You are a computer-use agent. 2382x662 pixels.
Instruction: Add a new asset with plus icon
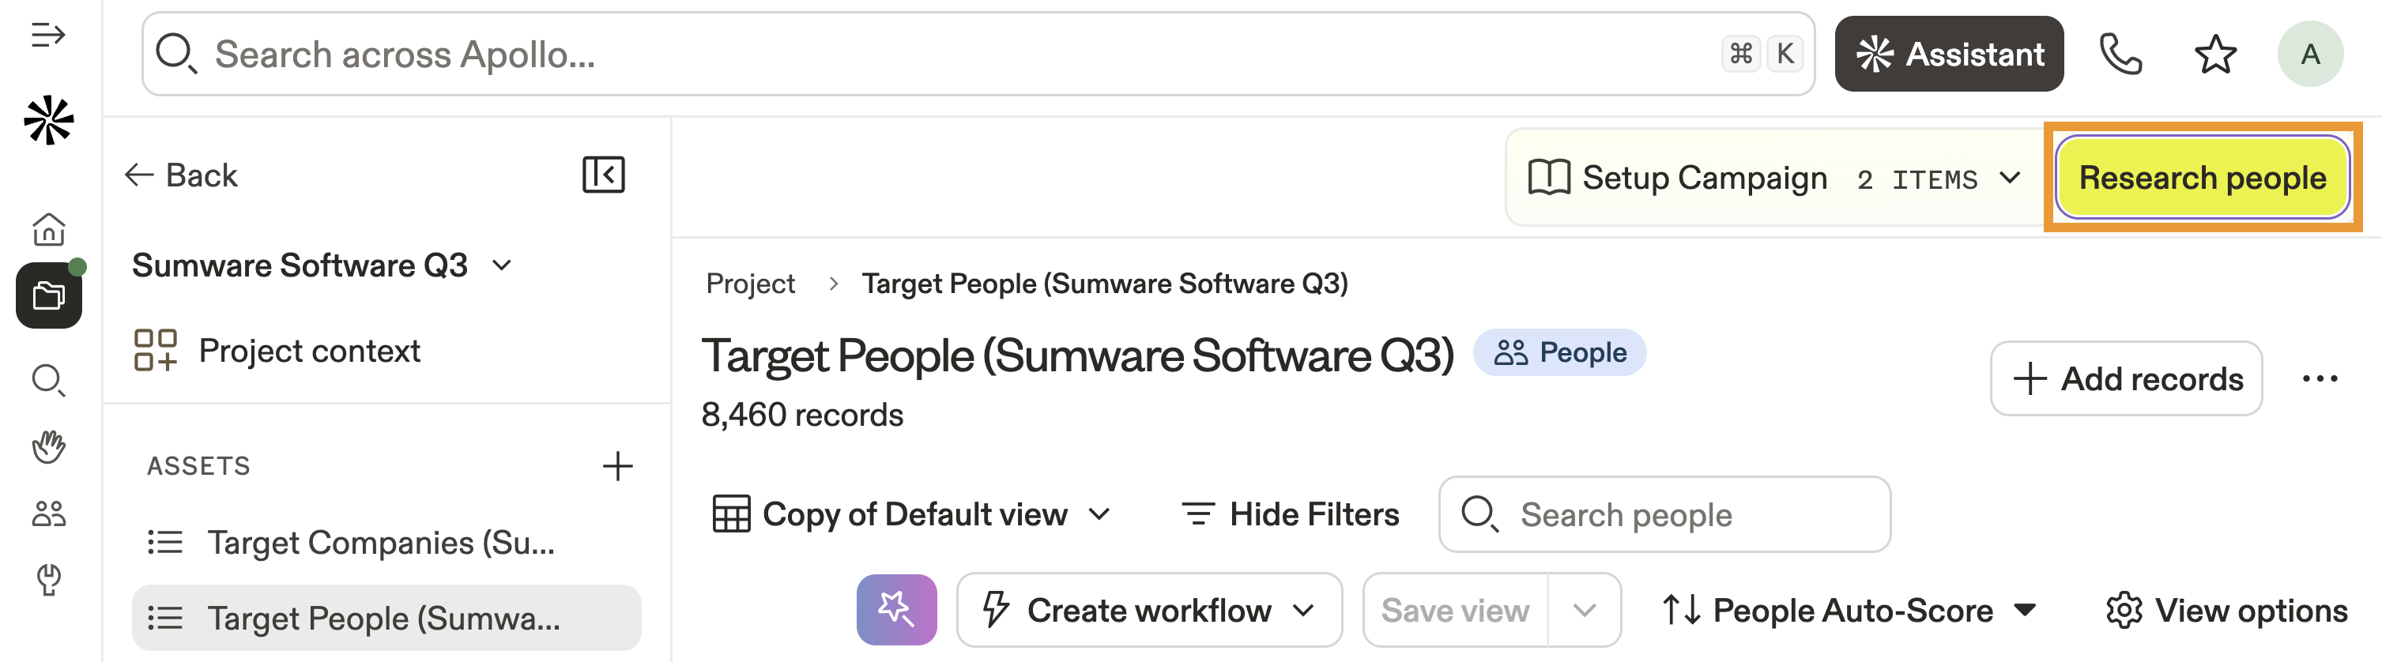pyautogui.click(x=616, y=466)
